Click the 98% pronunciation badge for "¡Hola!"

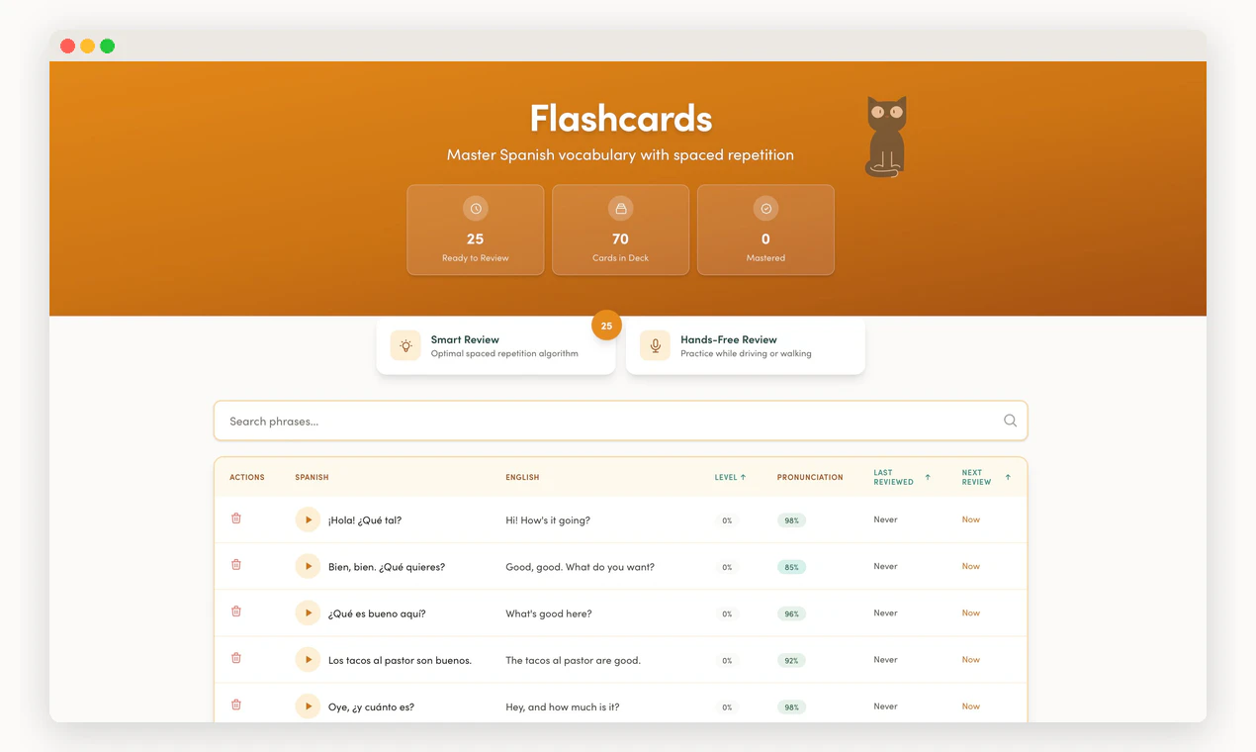pyautogui.click(x=791, y=520)
